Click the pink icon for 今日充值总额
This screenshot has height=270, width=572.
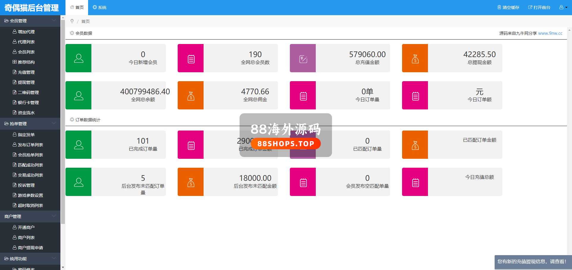click(x=415, y=182)
